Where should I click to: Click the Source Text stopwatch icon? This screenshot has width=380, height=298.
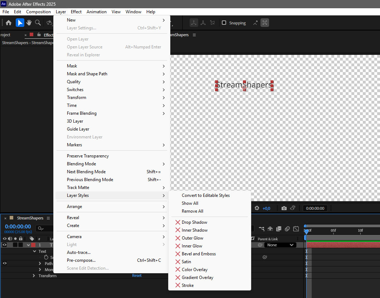coord(46,257)
